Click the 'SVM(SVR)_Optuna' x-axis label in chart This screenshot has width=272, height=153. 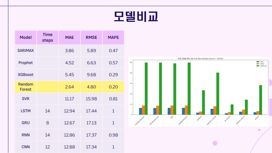click(211, 121)
